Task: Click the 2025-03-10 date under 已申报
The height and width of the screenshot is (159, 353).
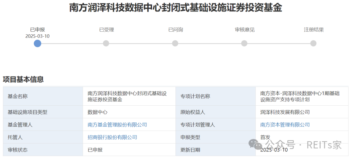Action: click(37, 36)
